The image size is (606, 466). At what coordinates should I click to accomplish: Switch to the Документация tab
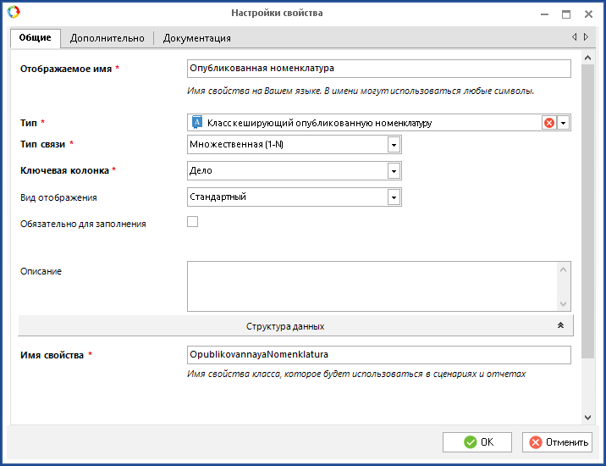(x=196, y=38)
